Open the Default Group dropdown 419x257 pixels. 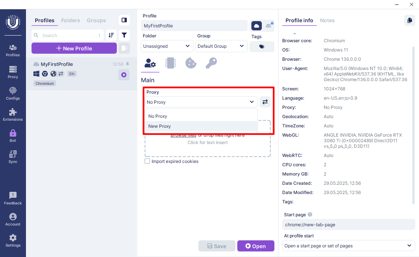tap(221, 46)
